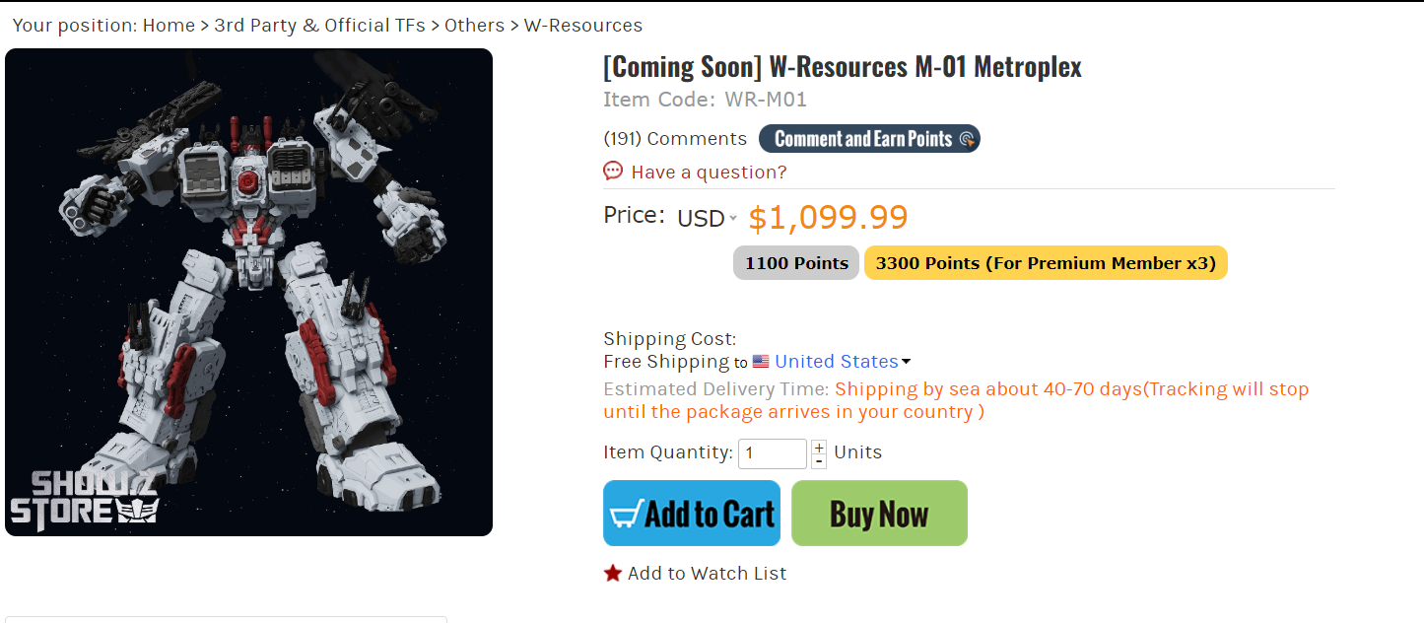This screenshot has height=623, width=1424.
Task: View the (191) Comments link
Action: [675, 139]
